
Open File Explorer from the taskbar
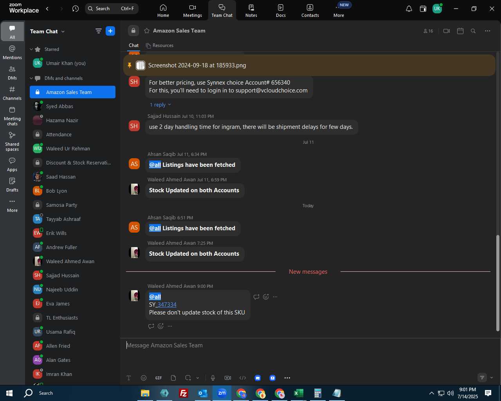[x=145, y=393]
